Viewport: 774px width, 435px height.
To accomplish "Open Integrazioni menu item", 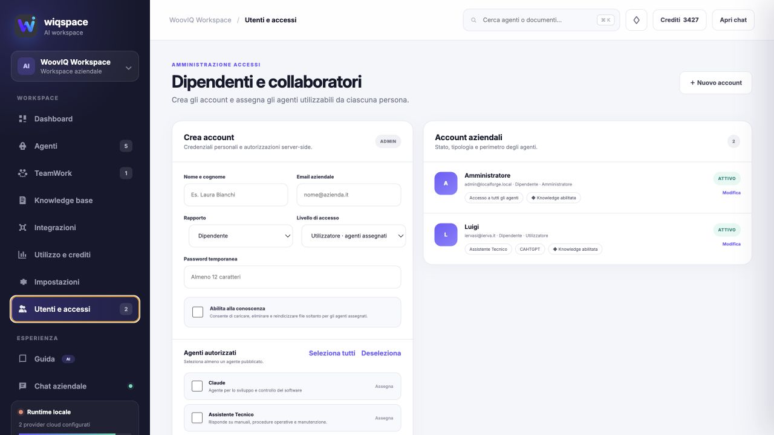I will (x=75, y=228).
